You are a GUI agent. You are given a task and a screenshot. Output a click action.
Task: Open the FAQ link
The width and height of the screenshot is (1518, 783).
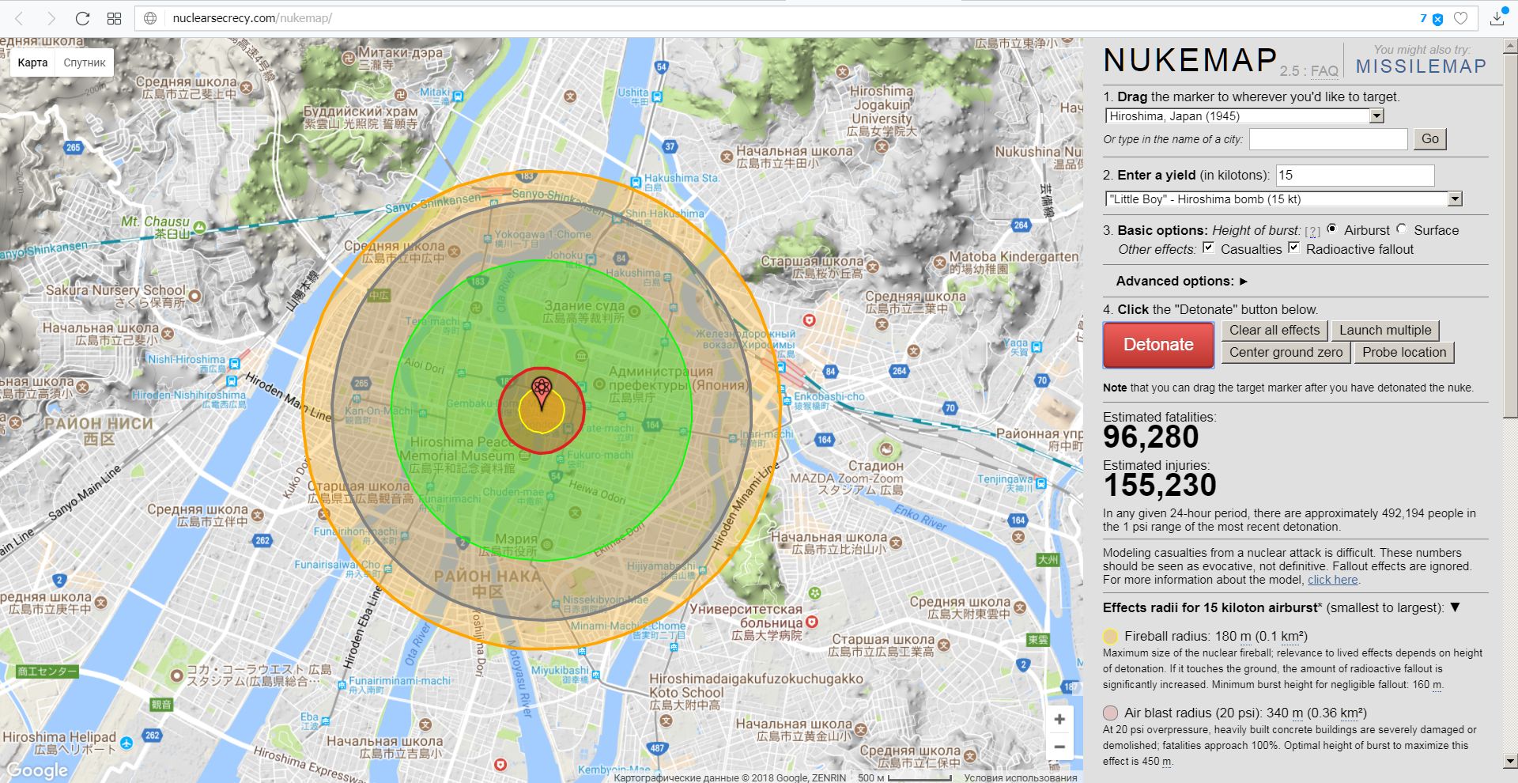[1324, 71]
